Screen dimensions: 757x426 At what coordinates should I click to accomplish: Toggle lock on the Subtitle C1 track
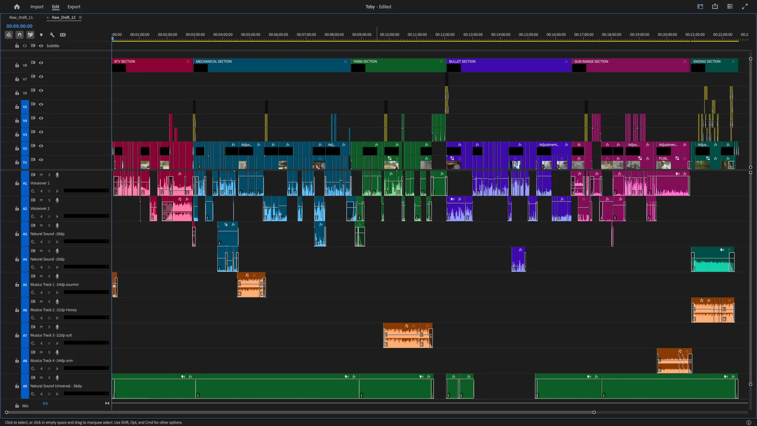tap(17, 46)
